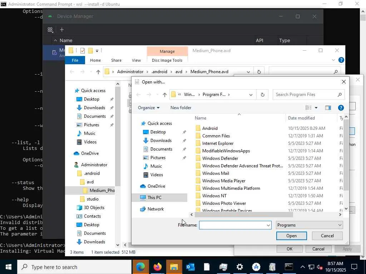Sort by the Date modified column header

pyautogui.click(x=311, y=118)
